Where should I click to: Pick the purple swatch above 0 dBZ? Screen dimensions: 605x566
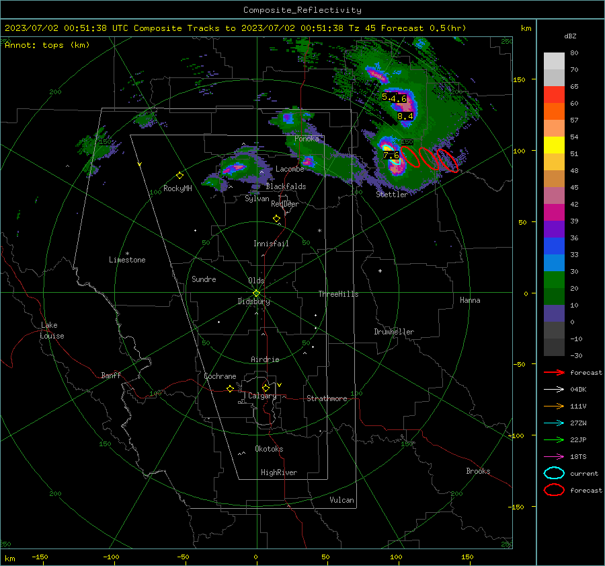[x=554, y=314]
